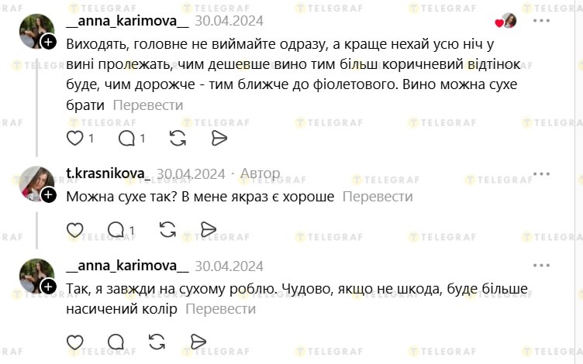The image size is (583, 364).
Task: Reply to the last anna_karimova comment
Action: click(116, 342)
